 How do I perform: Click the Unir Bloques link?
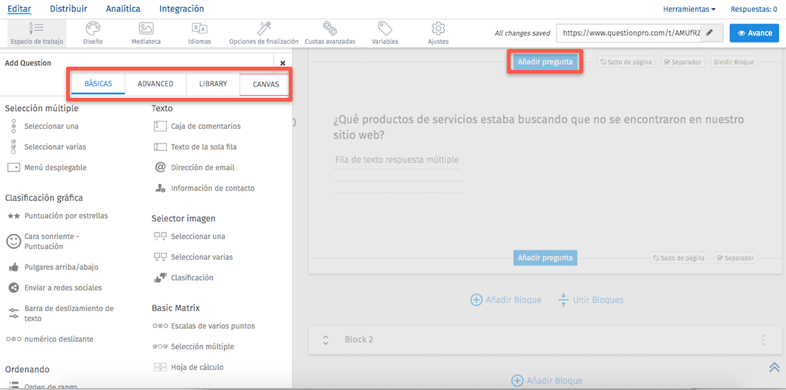pyautogui.click(x=591, y=300)
